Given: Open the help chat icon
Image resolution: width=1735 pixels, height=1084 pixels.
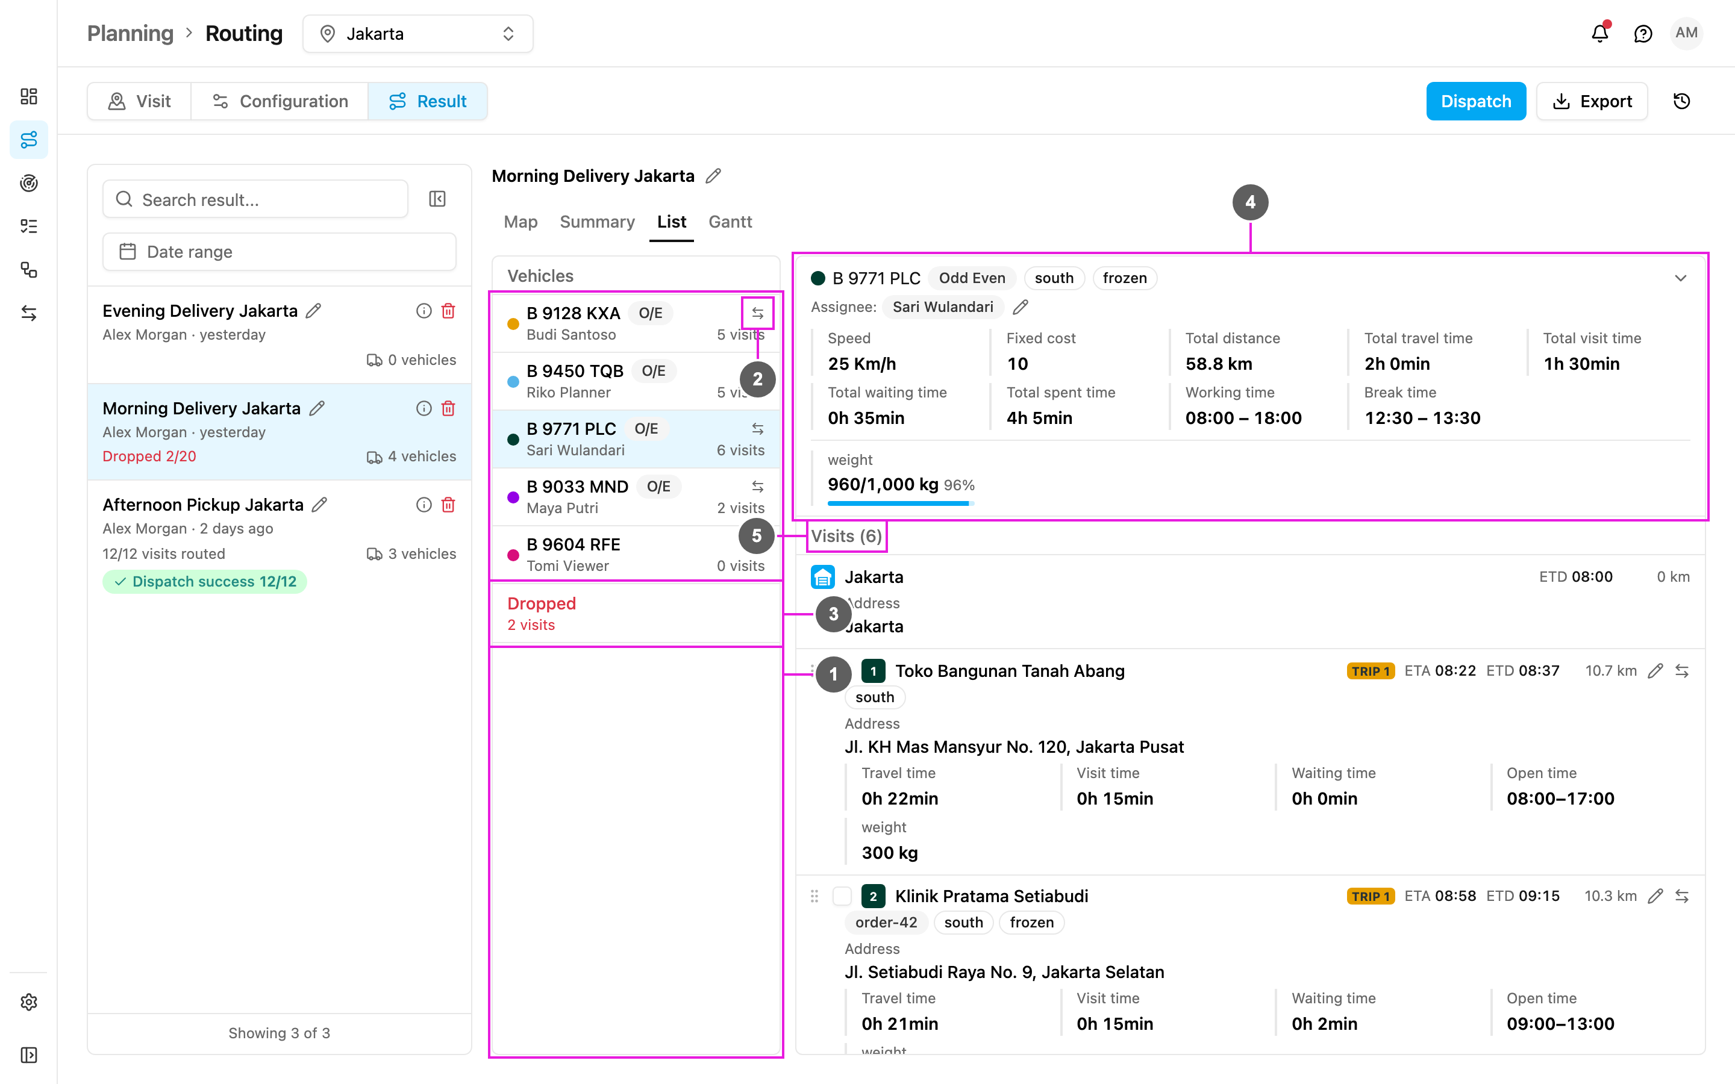Looking at the screenshot, I should [x=1642, y=34].
